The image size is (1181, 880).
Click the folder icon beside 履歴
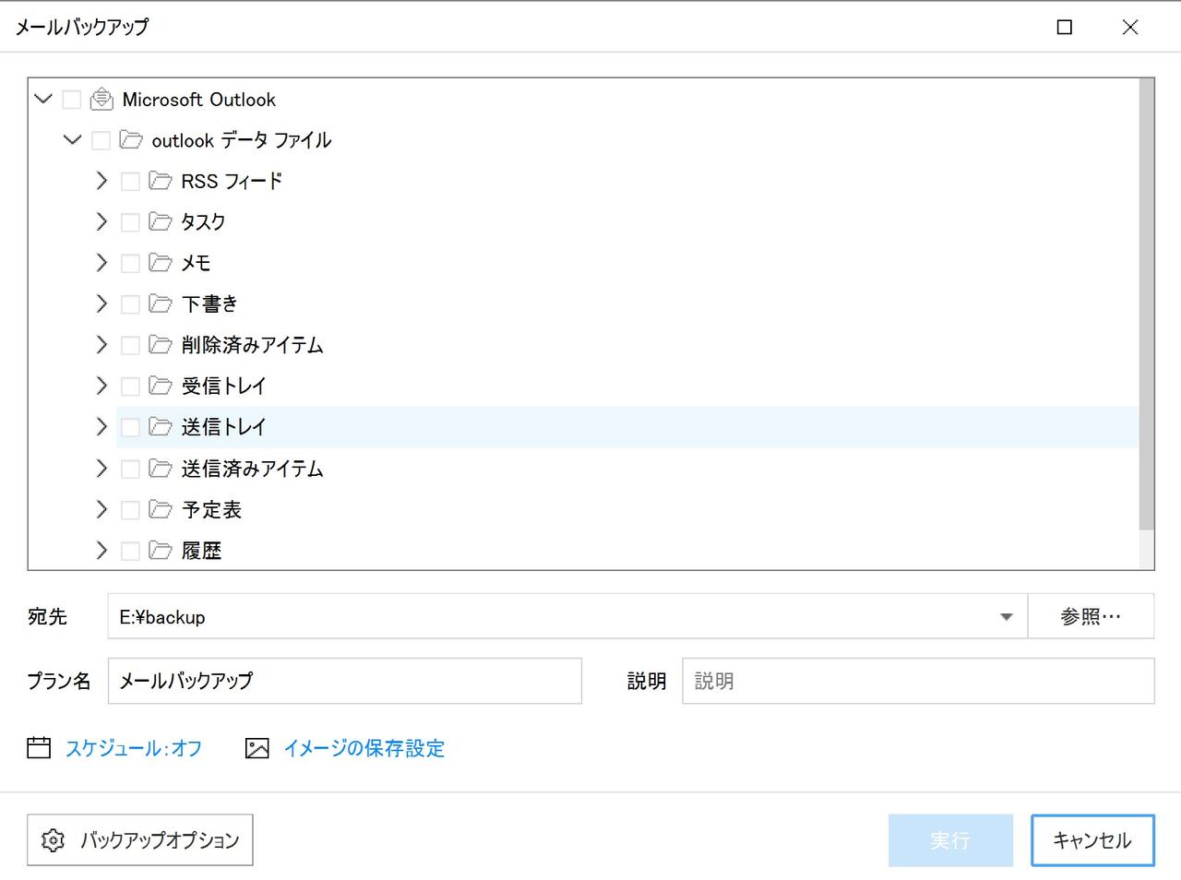(161, 551)
